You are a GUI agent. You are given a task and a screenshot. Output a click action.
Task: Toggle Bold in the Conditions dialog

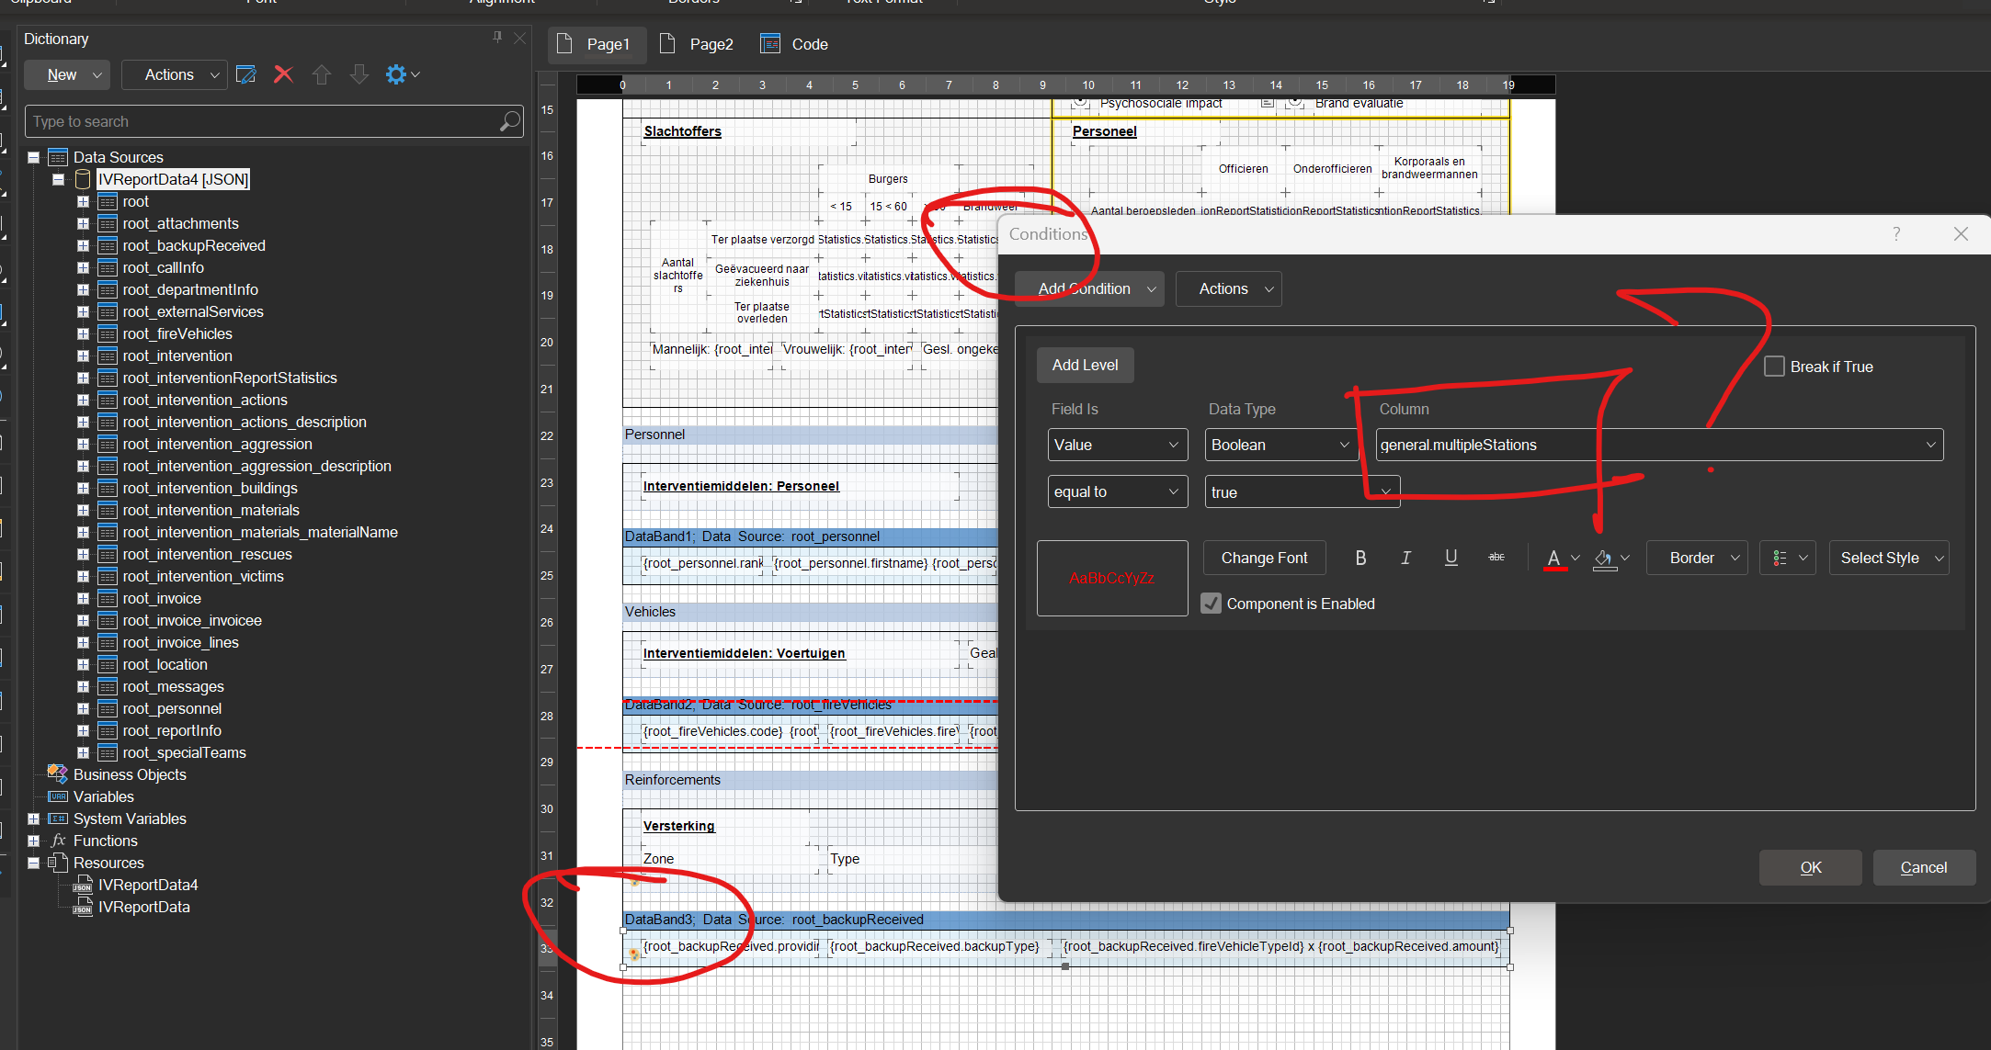pos(1360,558)
